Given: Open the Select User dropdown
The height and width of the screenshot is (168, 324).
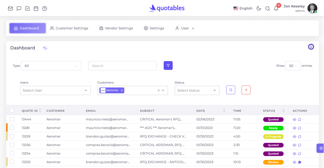Looking at the screenshot, I should coord(55,90).
